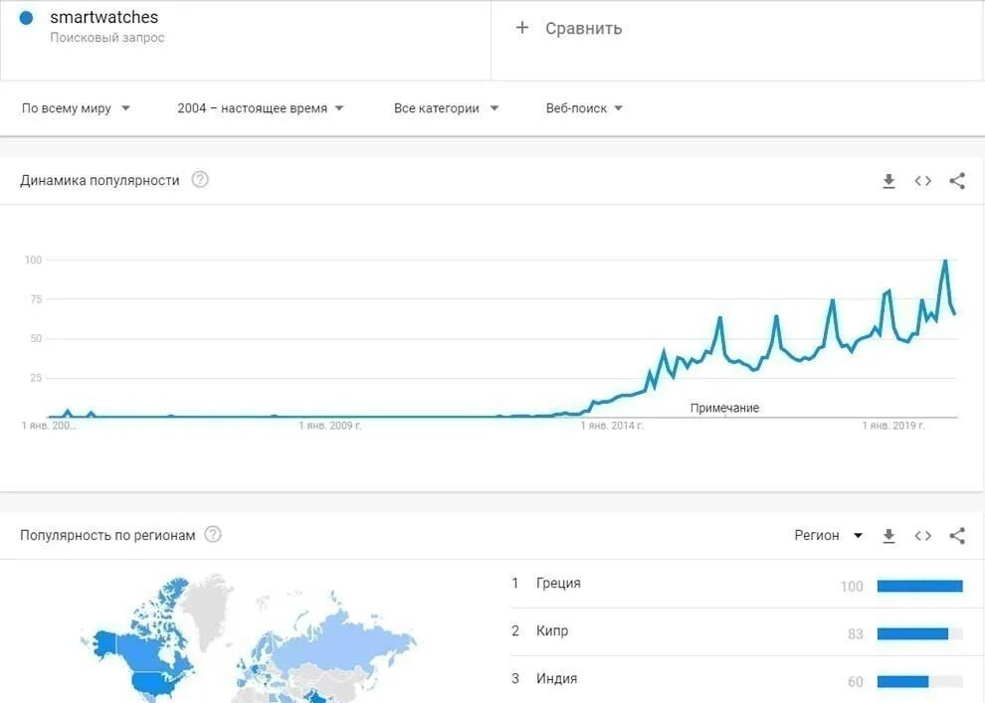Share the popularity dynamics chart
The image size is (985, 703).
(957, 181)
